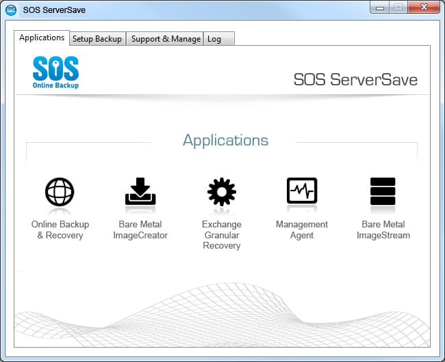The width and height of the screenshot is (445, 362).
Task: Click the Bare Metal ImageCreator label
Action: (140, 229)
